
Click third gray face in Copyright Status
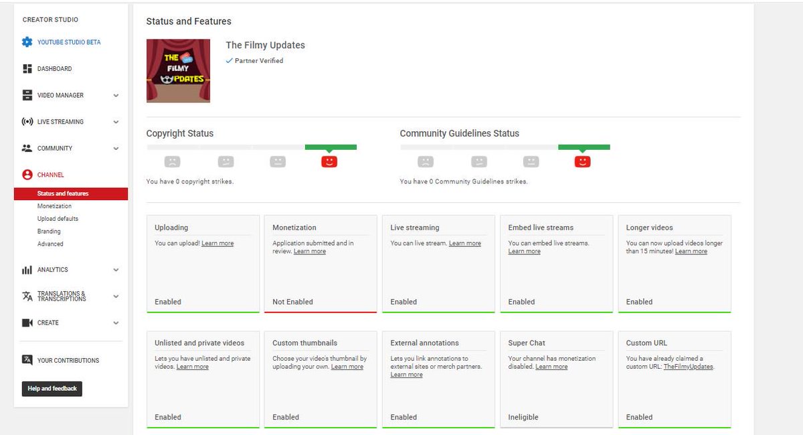pyautogui.click(x=278, y=161)
